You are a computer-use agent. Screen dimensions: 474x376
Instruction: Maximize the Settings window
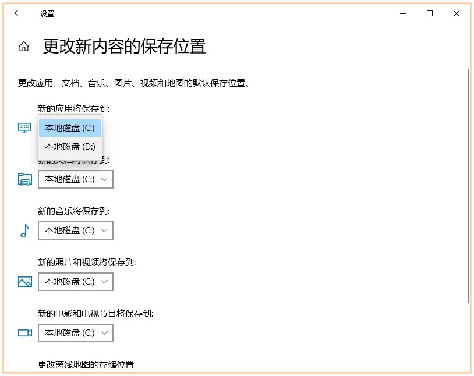429,13
